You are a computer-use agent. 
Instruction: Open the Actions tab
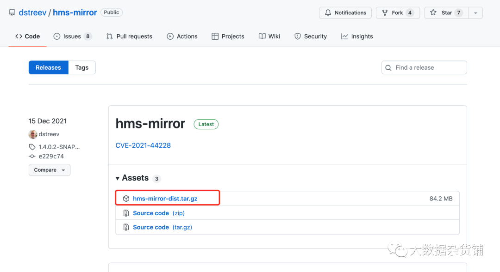(182, 36)
